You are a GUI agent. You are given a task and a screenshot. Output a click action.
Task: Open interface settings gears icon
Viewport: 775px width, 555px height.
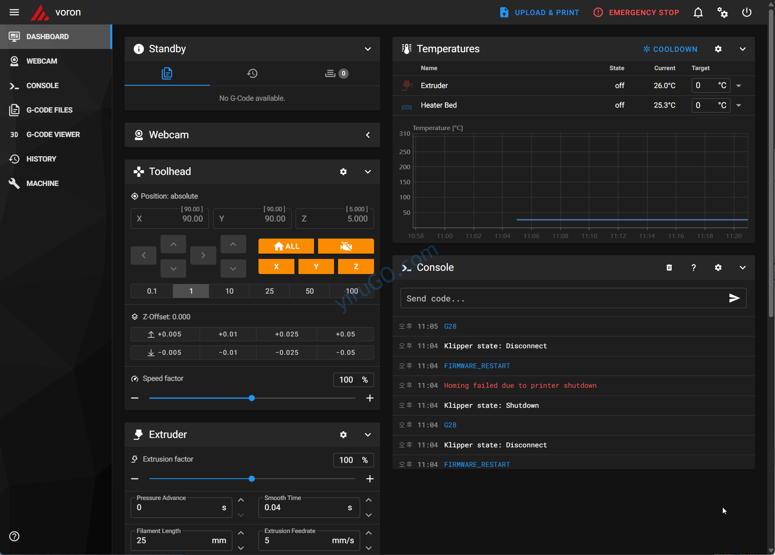click(x=722, y=13)
